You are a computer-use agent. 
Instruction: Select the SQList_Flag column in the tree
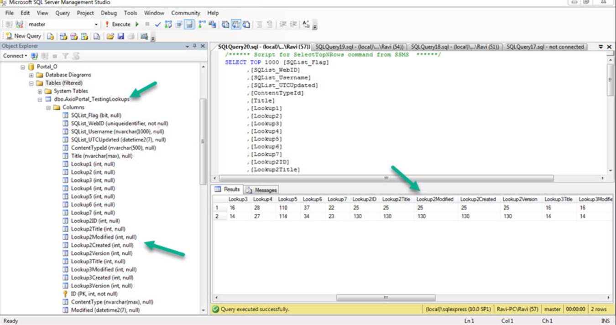pos(92,115)
